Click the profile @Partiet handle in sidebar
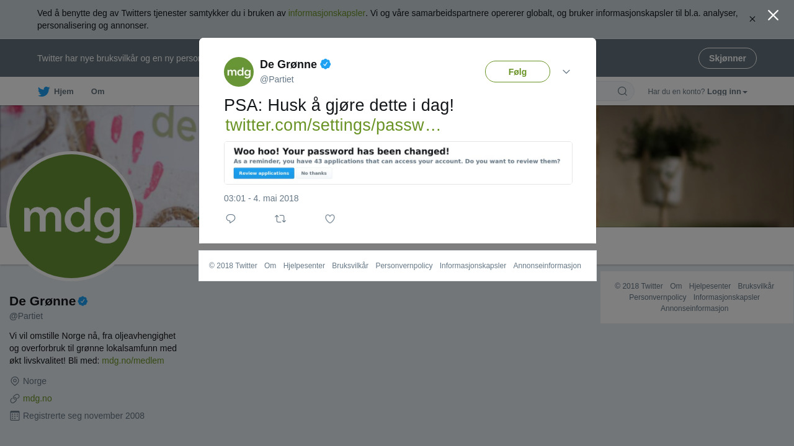794x446 pixels. (x=26, y=316)
